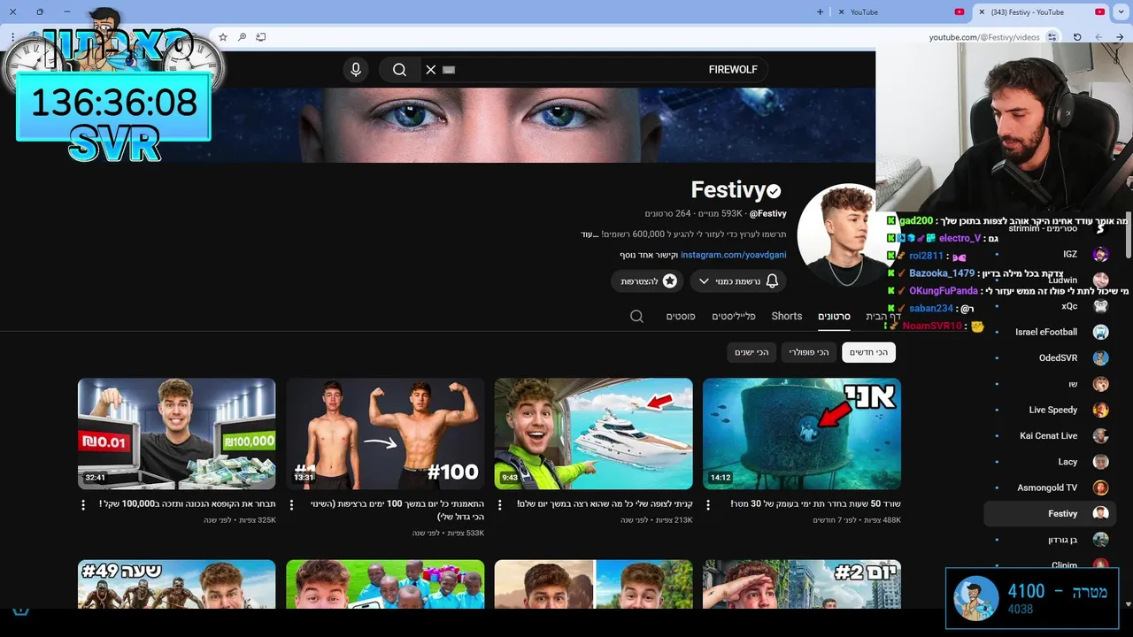The image size is (1133, 637).
Task: Select the הכי ישנים sort chip
Action: click(x=751, y=352)
